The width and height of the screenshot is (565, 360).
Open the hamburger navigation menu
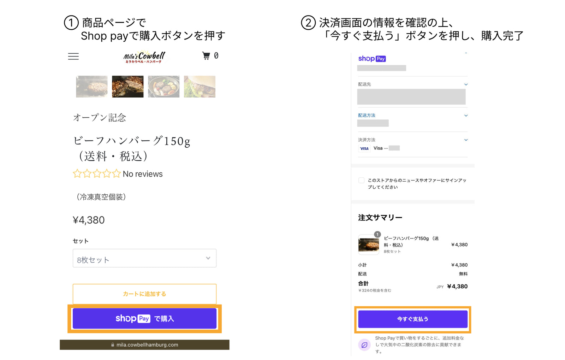pyautogui.click(x=73, y=57)
